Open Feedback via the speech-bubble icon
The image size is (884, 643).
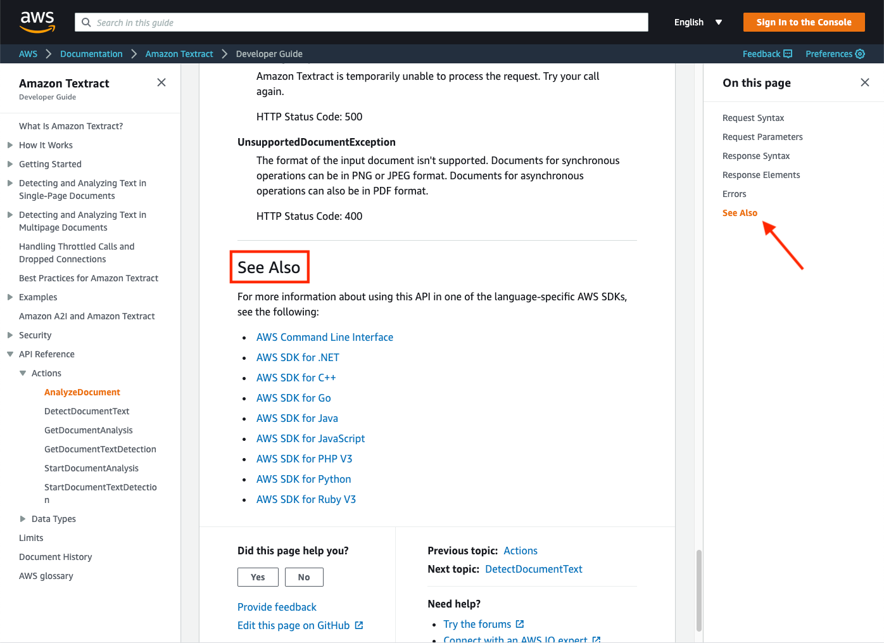(x=788, y=54)
